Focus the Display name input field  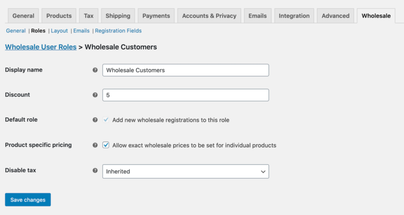click(x=186, y=70)
